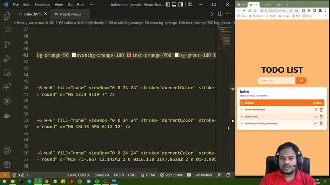Open the Run menu
Screen dimensions: 330x185
coord(80,5)
